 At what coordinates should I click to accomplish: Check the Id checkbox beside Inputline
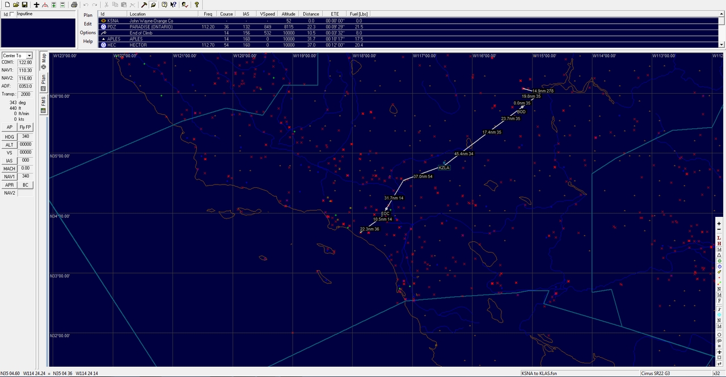12,14
